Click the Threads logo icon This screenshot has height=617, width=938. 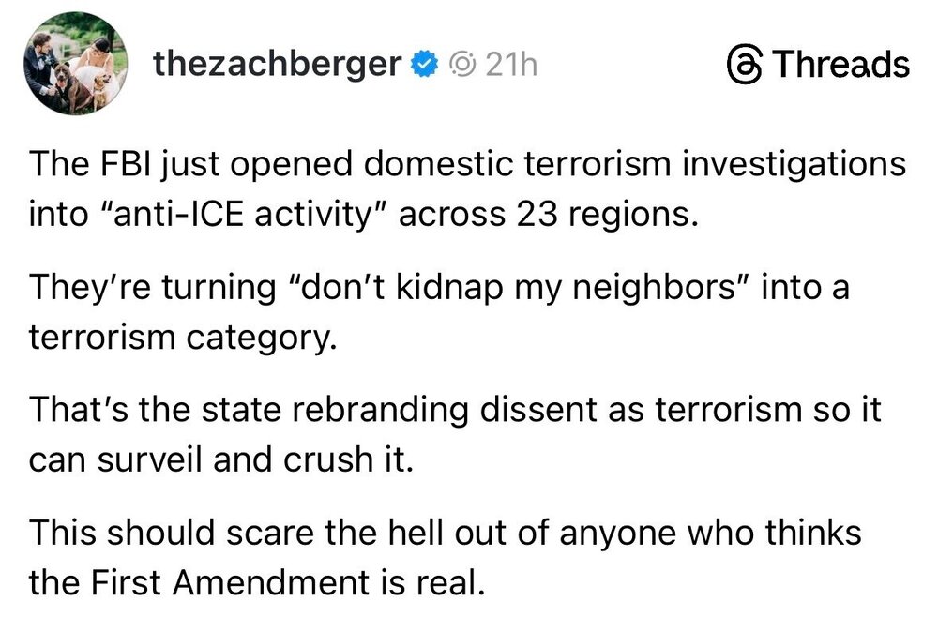click(x=743, y=65)
